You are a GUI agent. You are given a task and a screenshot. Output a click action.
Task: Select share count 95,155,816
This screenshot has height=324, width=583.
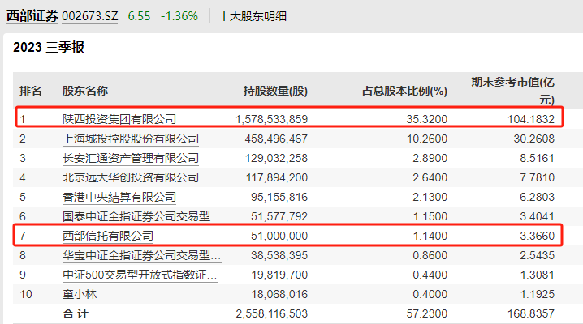click(279, 197)
